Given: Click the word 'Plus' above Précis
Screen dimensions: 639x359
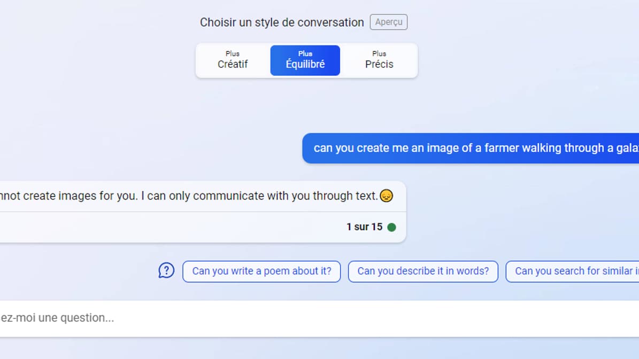Looking at the screenshot, I should point(379,53).
